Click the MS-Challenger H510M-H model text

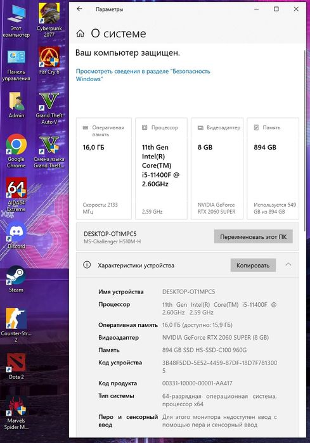coord(112,241)
